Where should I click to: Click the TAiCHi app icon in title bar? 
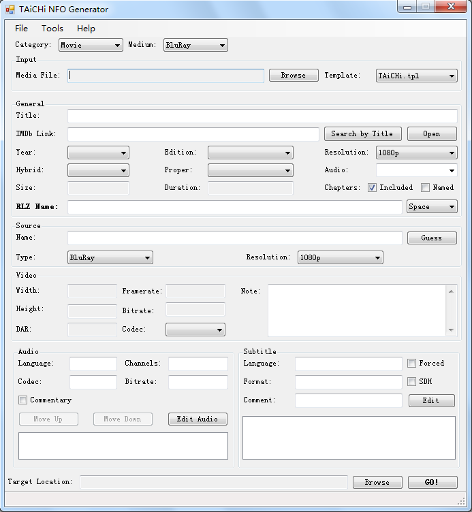[10, 10]
